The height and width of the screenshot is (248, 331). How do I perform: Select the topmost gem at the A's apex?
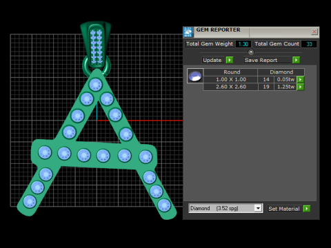click(x=95, y=85)
